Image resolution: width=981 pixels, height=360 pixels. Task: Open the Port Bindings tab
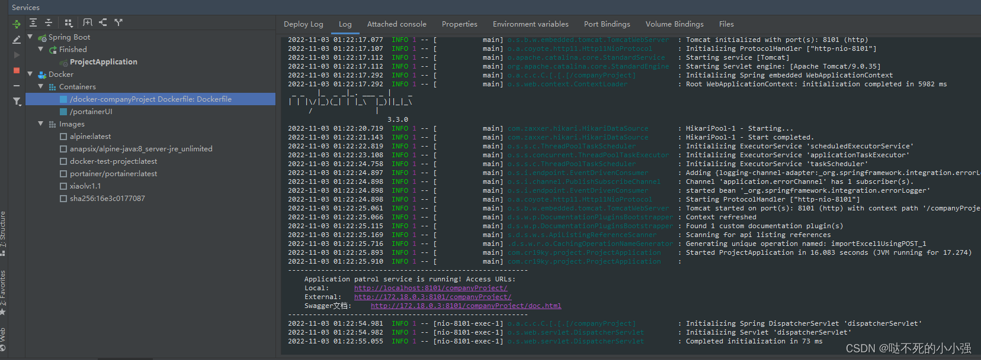607,24
